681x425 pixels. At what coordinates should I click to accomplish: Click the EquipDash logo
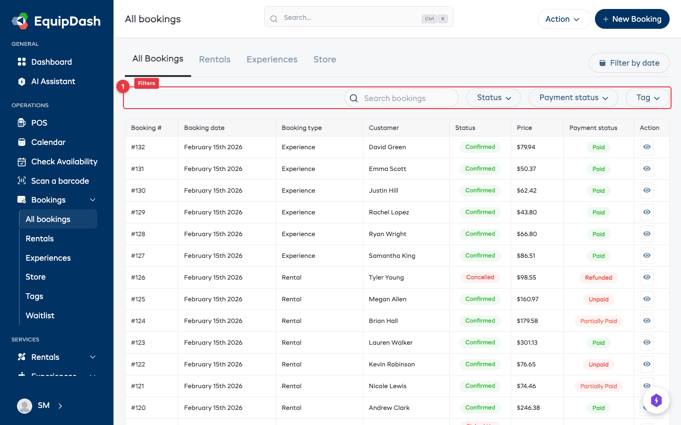[55, 21]
